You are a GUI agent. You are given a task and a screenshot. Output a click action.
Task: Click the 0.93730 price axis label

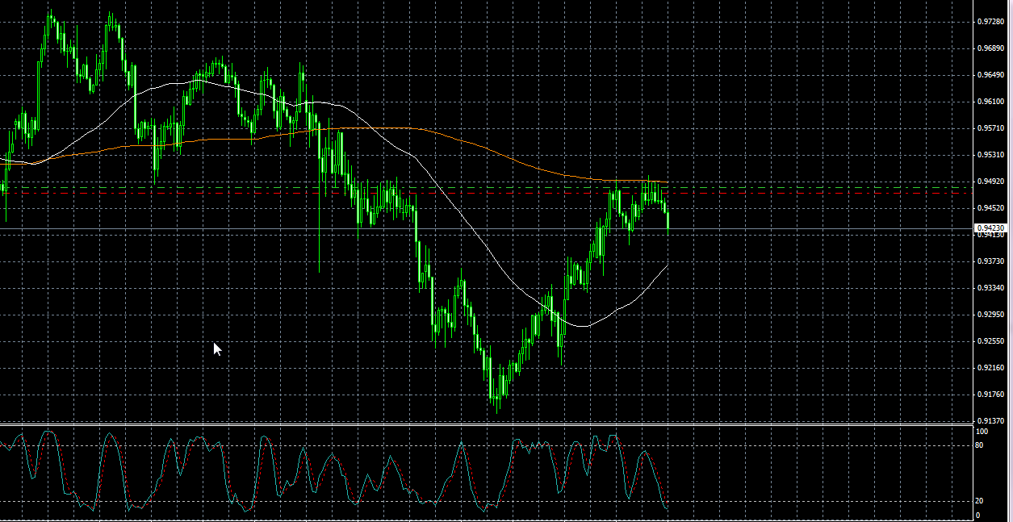pos(991,261)
